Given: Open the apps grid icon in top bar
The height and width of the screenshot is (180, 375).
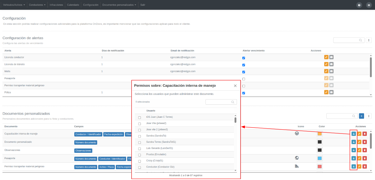Looking at the screenshot, I should pyautogui.click(x=369, y=5).
